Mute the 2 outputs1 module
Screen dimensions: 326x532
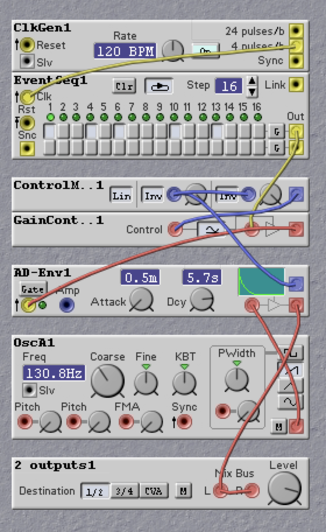[x=183, y=491]
